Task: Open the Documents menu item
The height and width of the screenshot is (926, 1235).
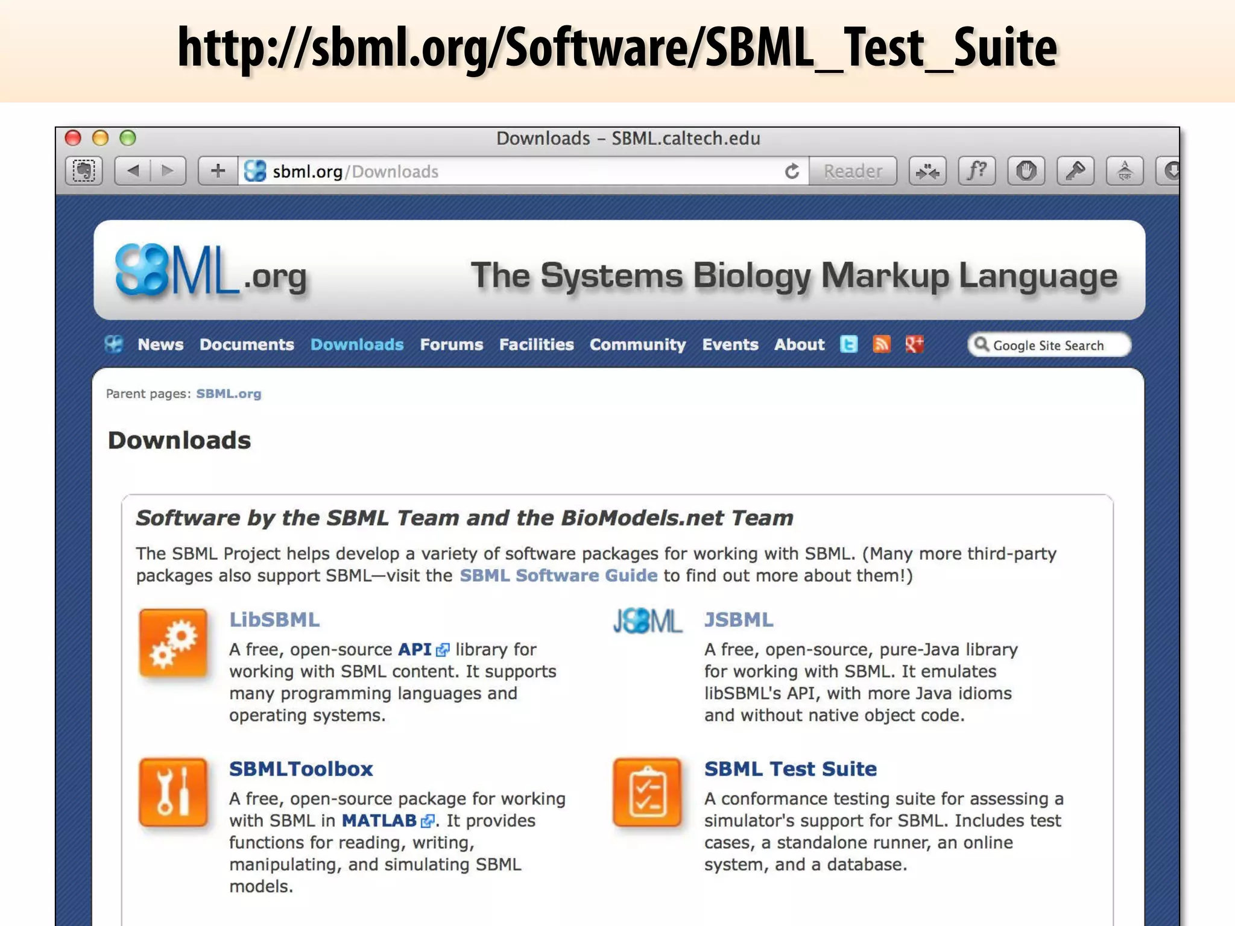Action: [247, 345]
